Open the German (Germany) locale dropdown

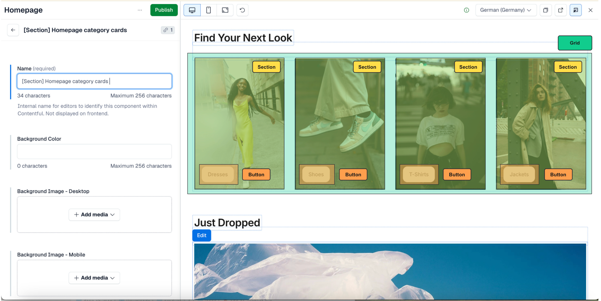pyautogui.click(x=506, y=10)
